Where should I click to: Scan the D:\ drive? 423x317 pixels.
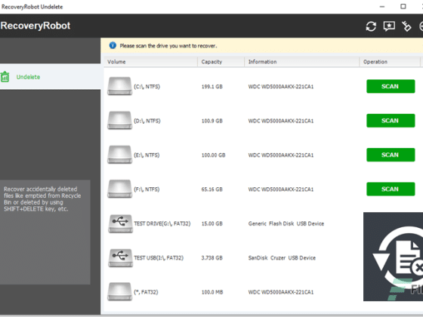391,121
